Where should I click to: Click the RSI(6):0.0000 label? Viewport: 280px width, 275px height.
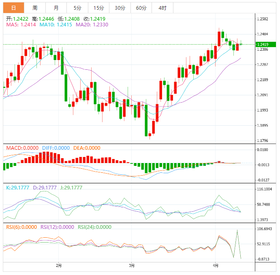(x=21, y=227)
